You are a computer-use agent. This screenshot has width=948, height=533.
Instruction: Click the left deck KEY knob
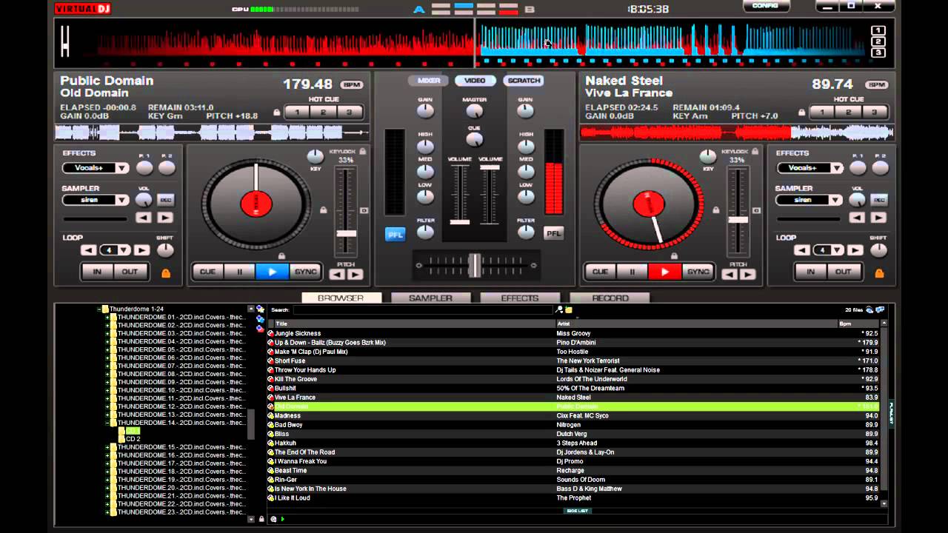tap(316, 156)
